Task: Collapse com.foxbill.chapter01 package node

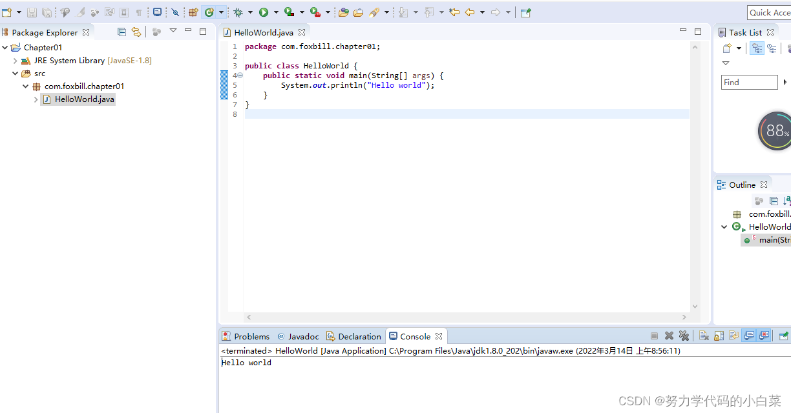Action: point(26,86)
